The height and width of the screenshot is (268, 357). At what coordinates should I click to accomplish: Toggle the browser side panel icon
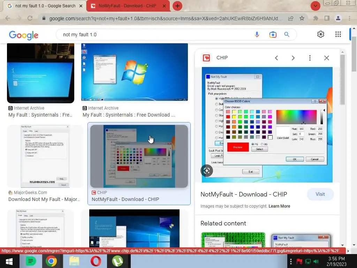(327, 18)
